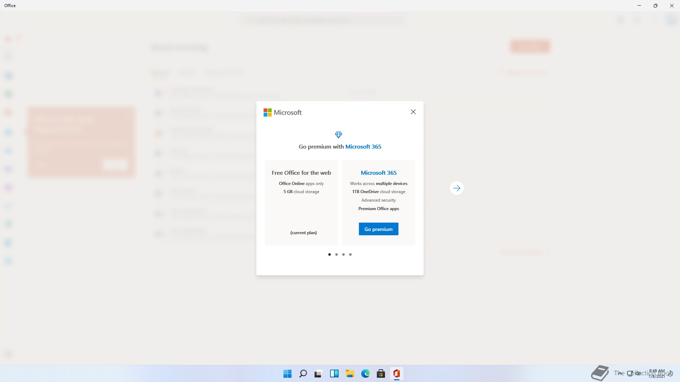Click Works across multiple devices text
680x382 pixels.
pos(379,184)
